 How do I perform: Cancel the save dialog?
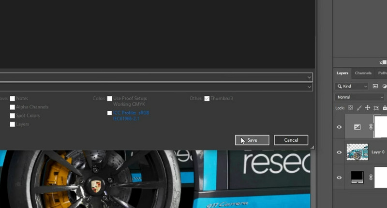pos(291,140)
